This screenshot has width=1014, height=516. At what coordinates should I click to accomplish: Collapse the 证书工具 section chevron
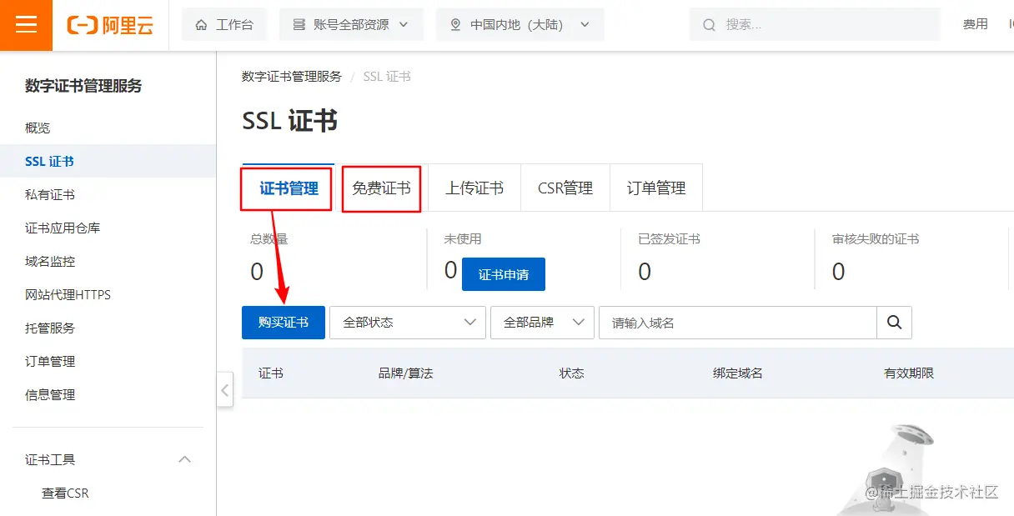[185, 459]
